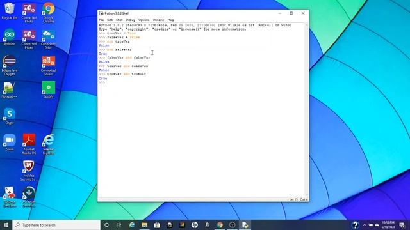Open the Edit menu

[x=110, y=20]
